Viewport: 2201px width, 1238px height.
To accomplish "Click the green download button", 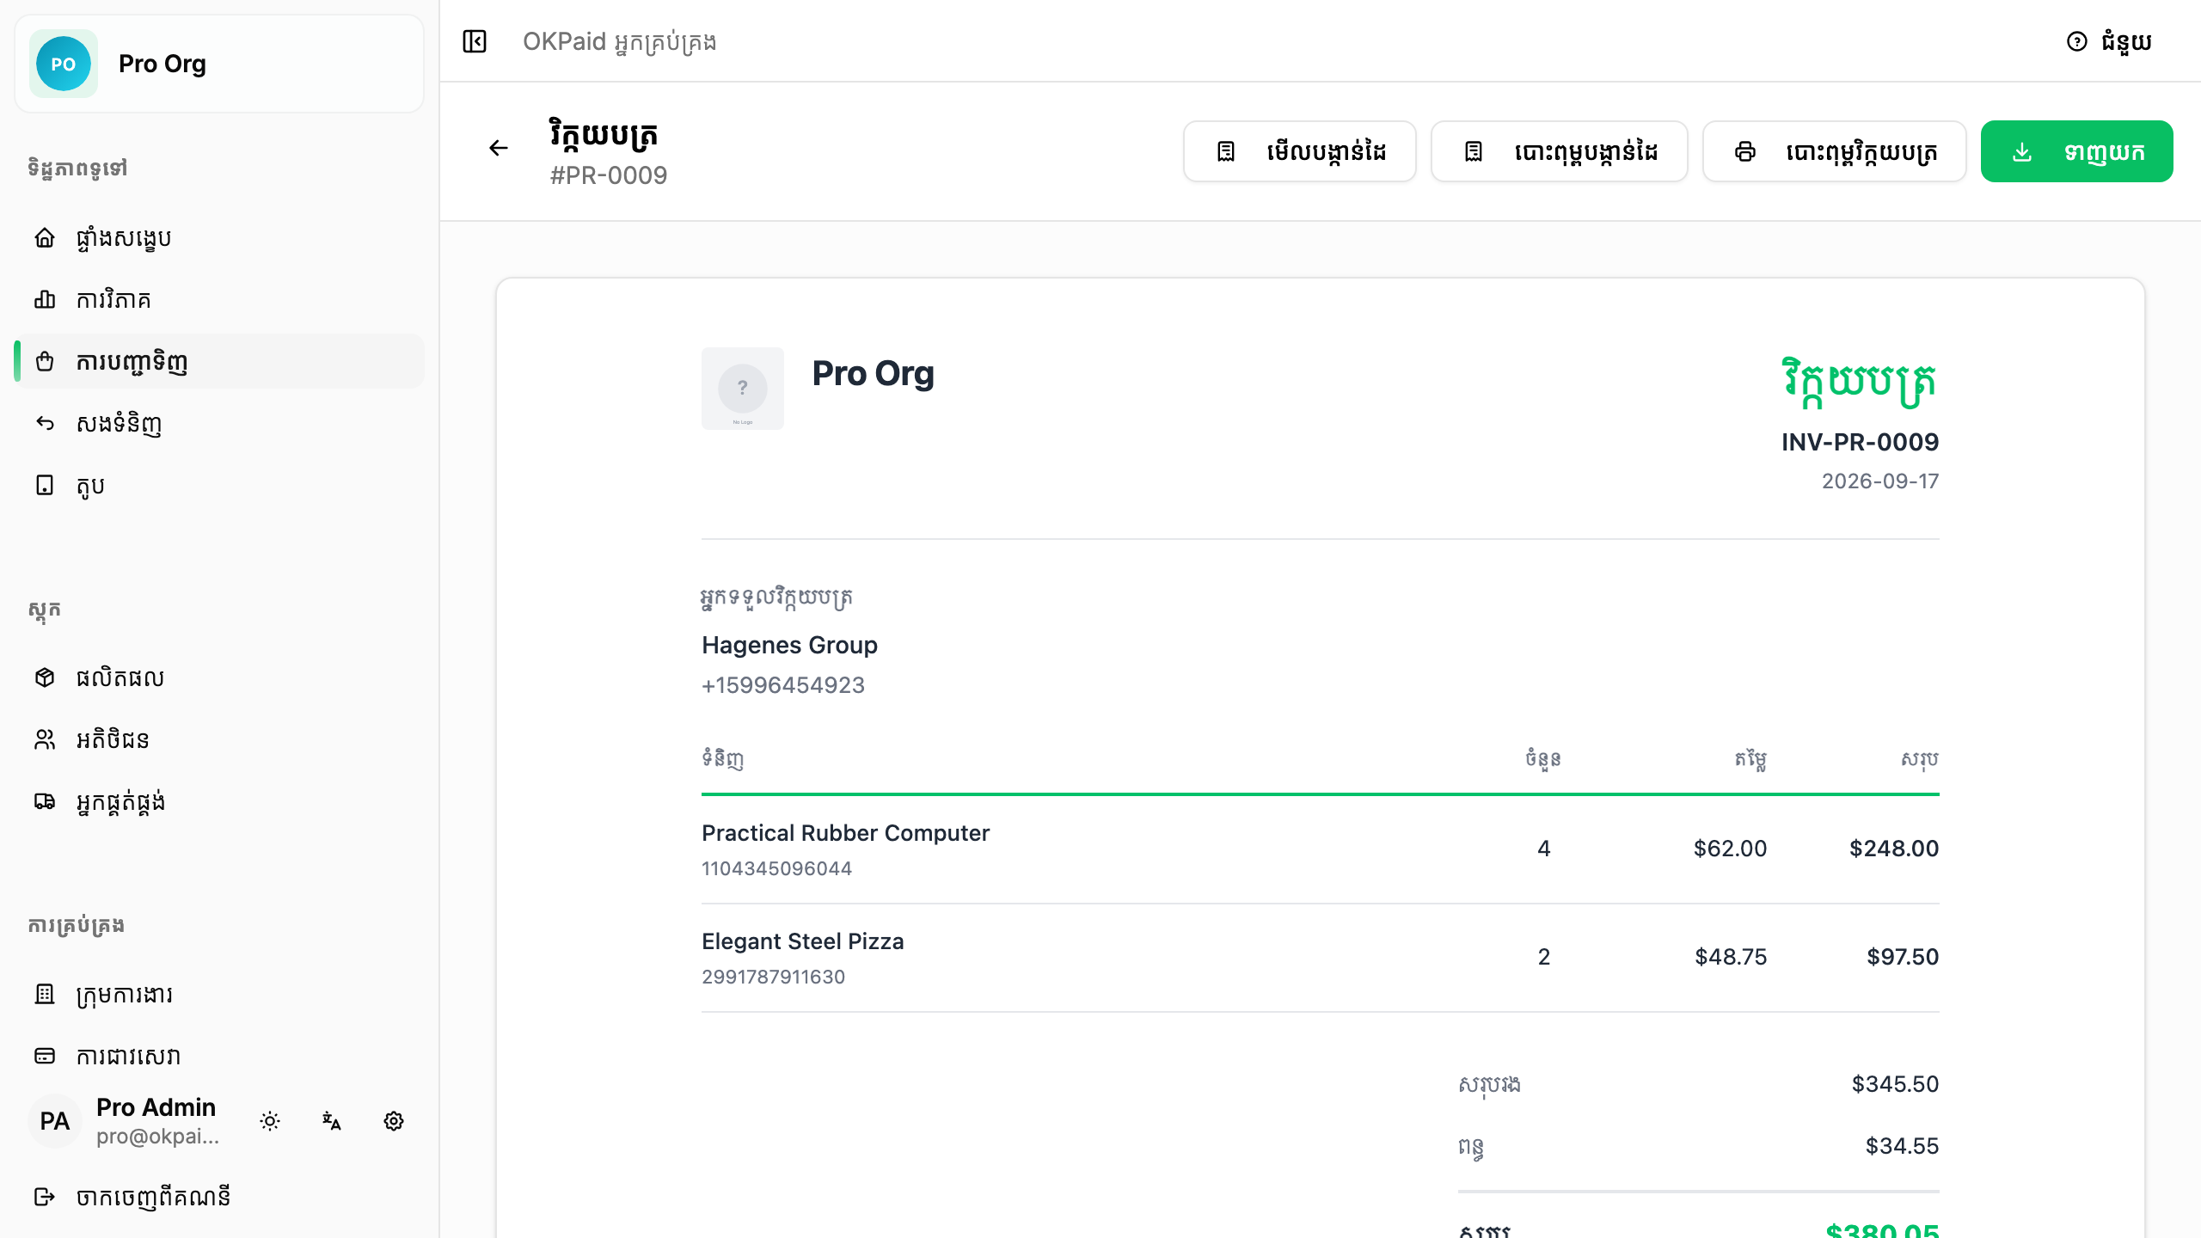I will pyautogui.click(x=2076, y=151).
